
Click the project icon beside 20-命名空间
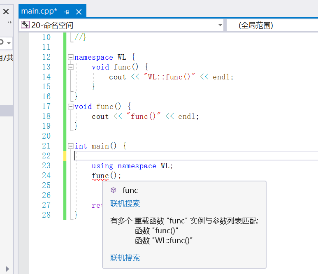[25, 25]
